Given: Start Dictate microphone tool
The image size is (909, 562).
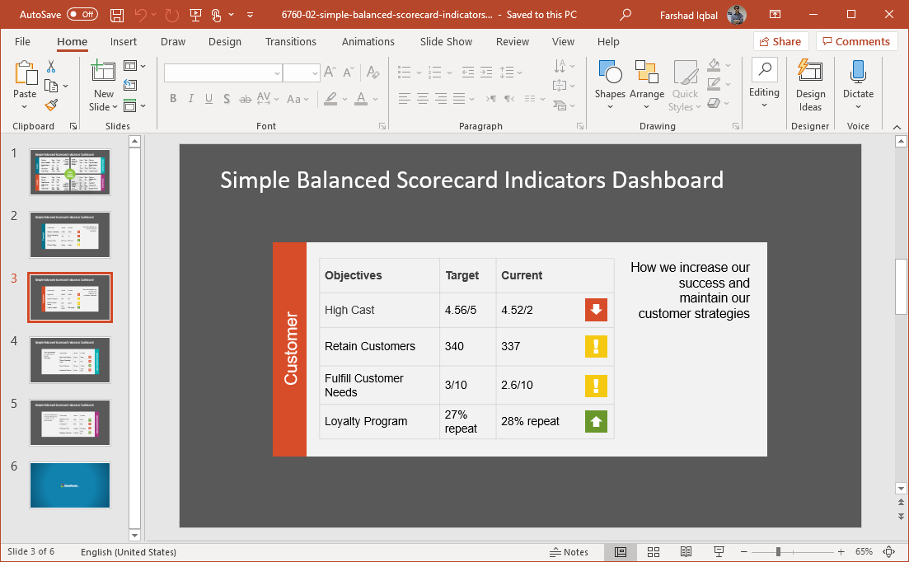Looking at the screenshot, I should (858, 86).
